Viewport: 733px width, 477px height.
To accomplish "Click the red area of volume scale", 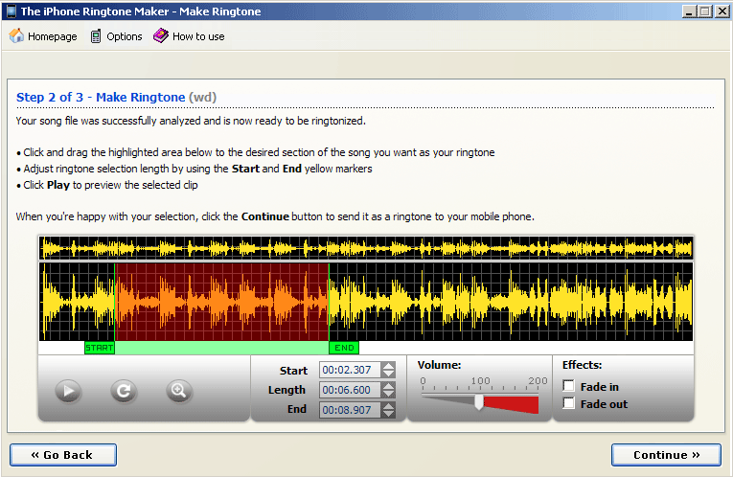I will coord(512,404).
